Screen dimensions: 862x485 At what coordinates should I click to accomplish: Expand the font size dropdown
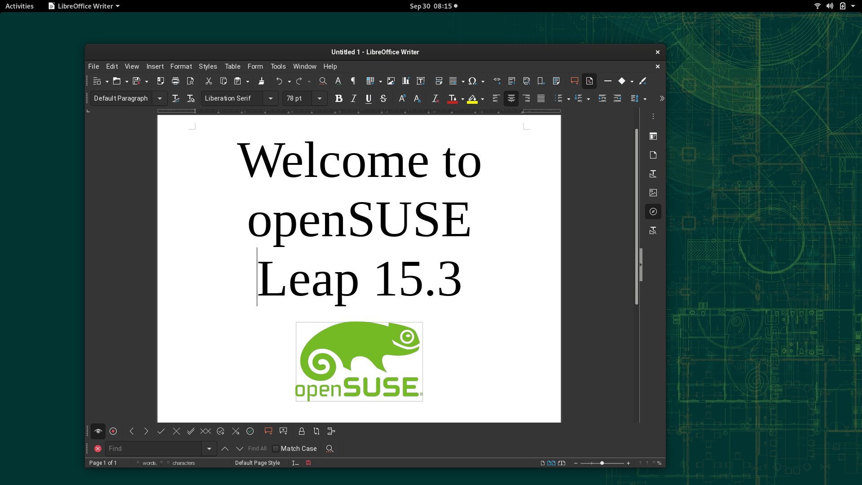tap(320, 98)
